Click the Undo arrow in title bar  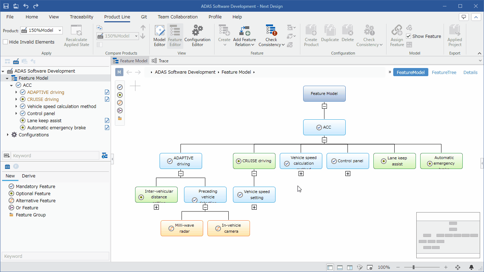click(x=26, y=6)
